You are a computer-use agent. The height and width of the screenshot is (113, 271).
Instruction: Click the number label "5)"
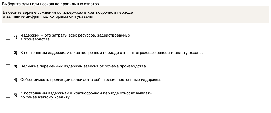click(15, 95)
